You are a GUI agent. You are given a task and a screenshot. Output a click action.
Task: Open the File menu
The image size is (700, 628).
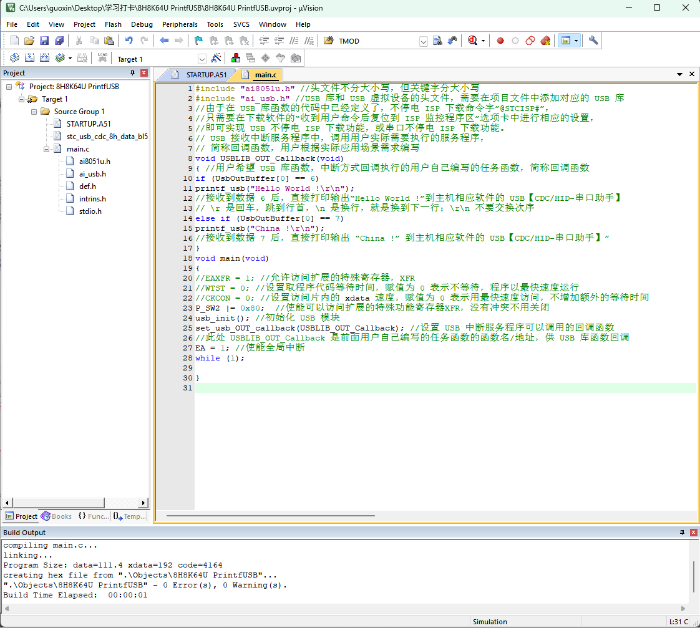click(x=12, y=24)
